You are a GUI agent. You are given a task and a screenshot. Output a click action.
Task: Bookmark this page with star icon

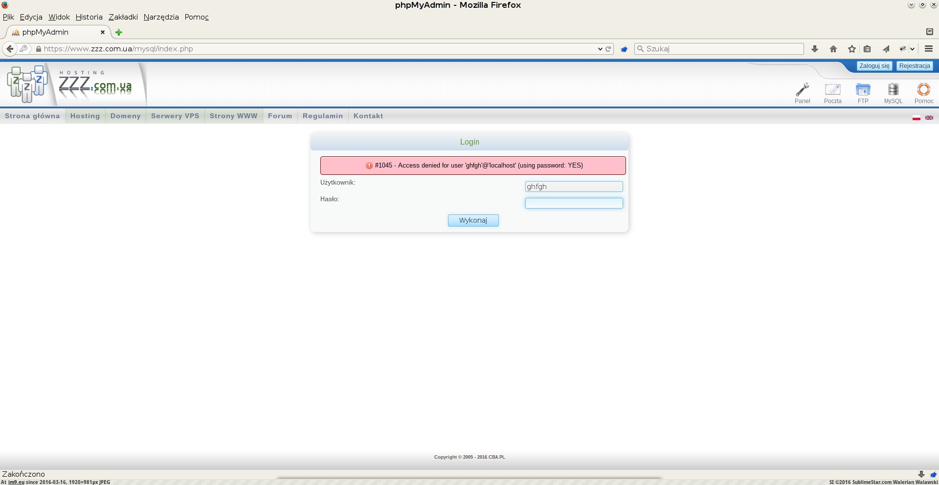coord(852,49)
